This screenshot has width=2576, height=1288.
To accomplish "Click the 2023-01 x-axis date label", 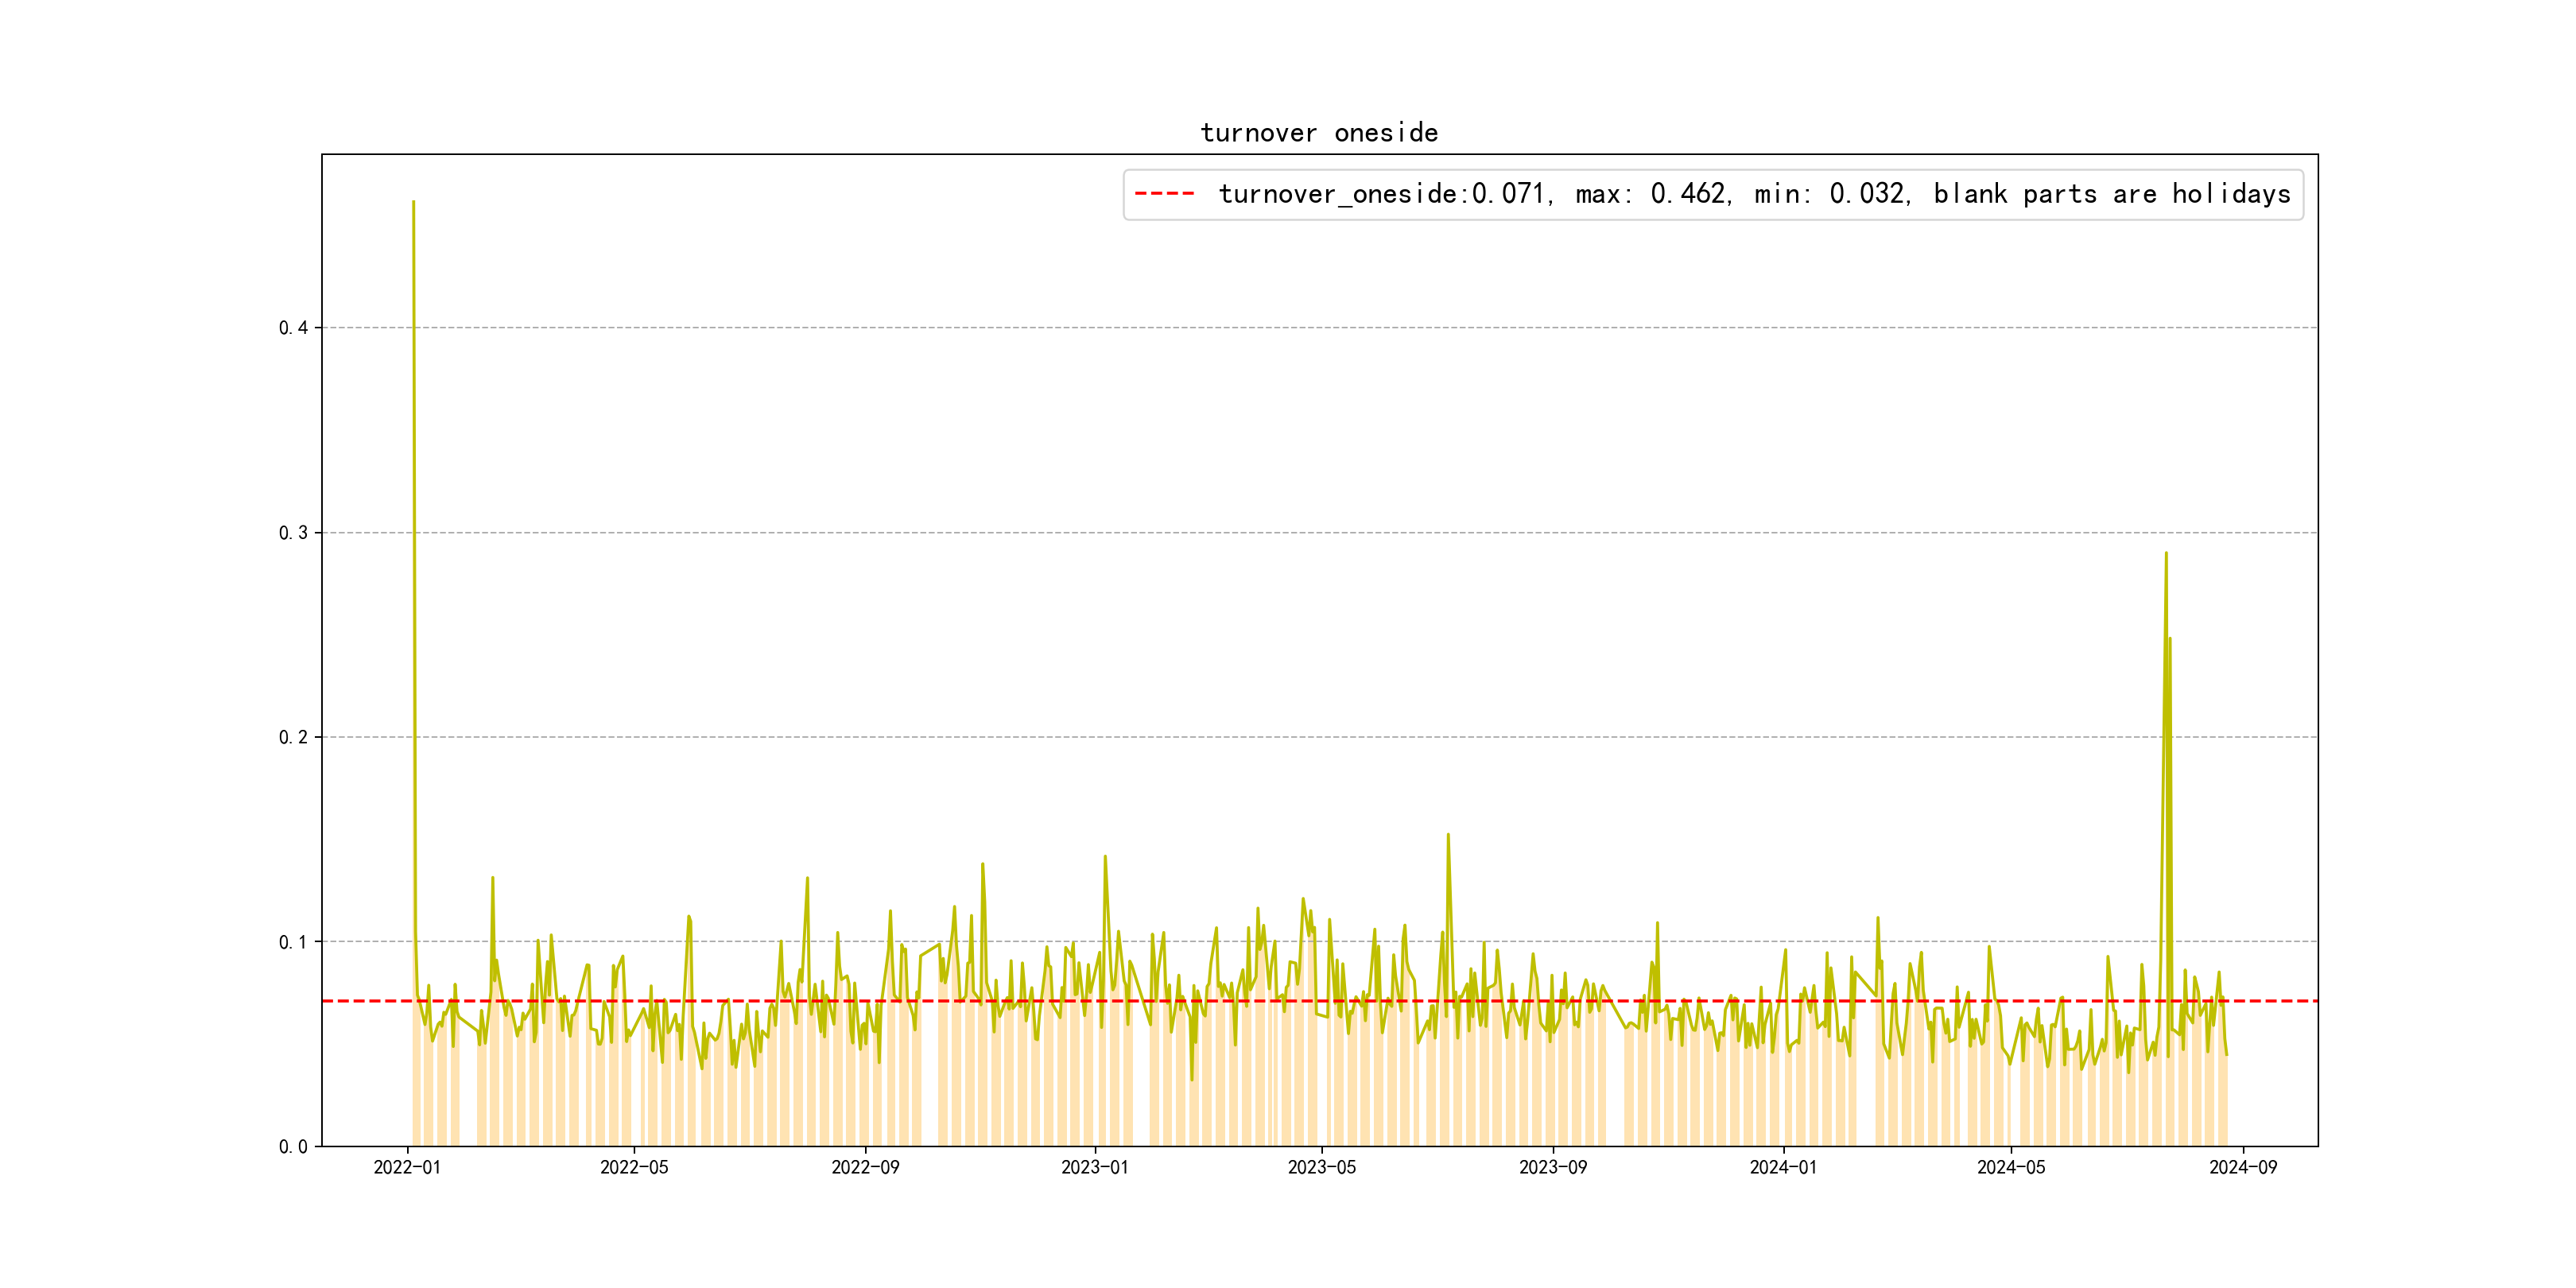I will click(x=1094, y=1168).
